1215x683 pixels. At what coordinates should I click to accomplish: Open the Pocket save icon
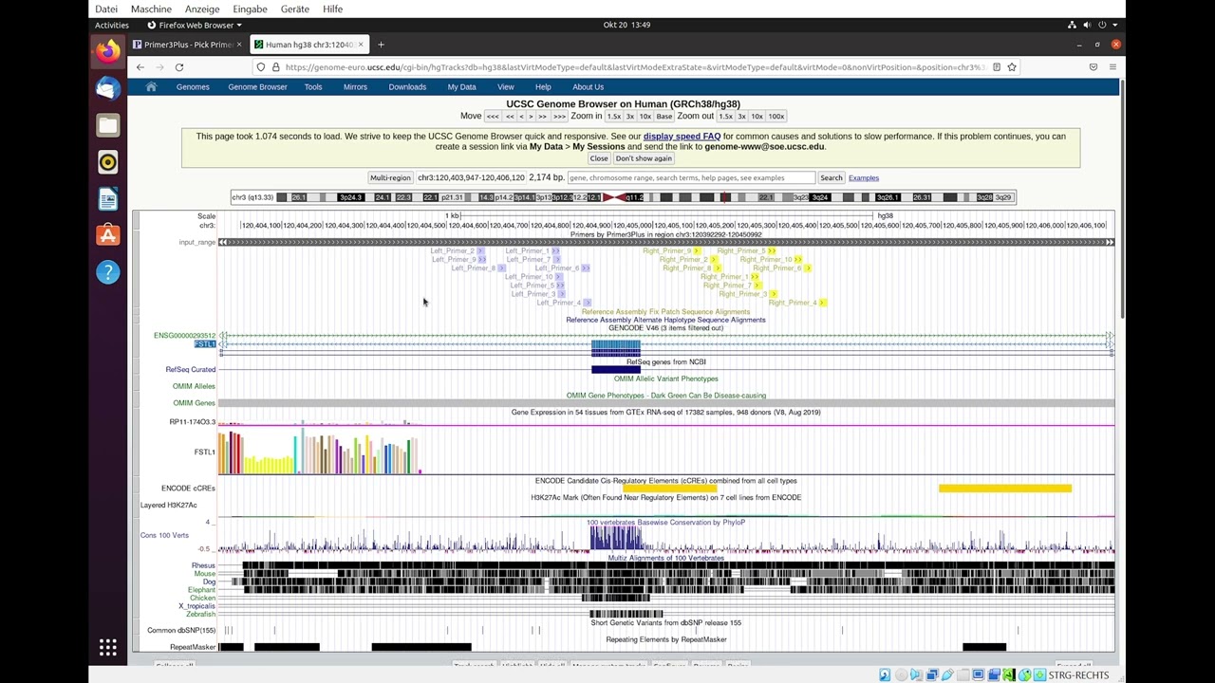click(x=1093, y=67)
